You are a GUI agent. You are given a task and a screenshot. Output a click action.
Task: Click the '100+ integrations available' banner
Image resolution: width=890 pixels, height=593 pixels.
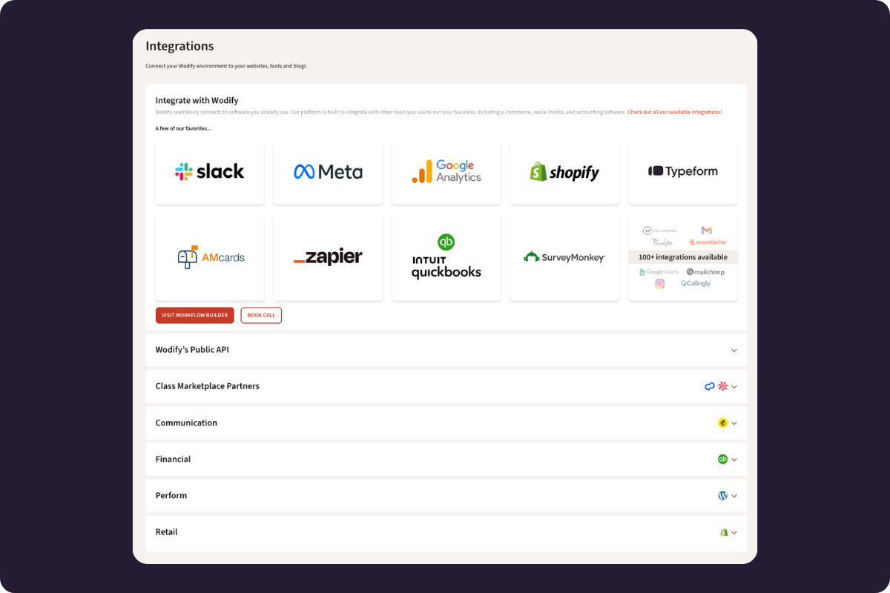pos(683,257)
